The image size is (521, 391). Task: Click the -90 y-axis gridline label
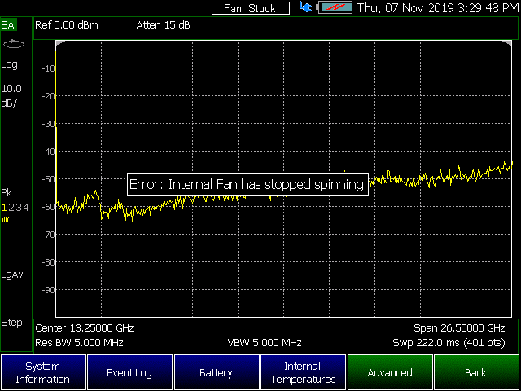[49, 290]
